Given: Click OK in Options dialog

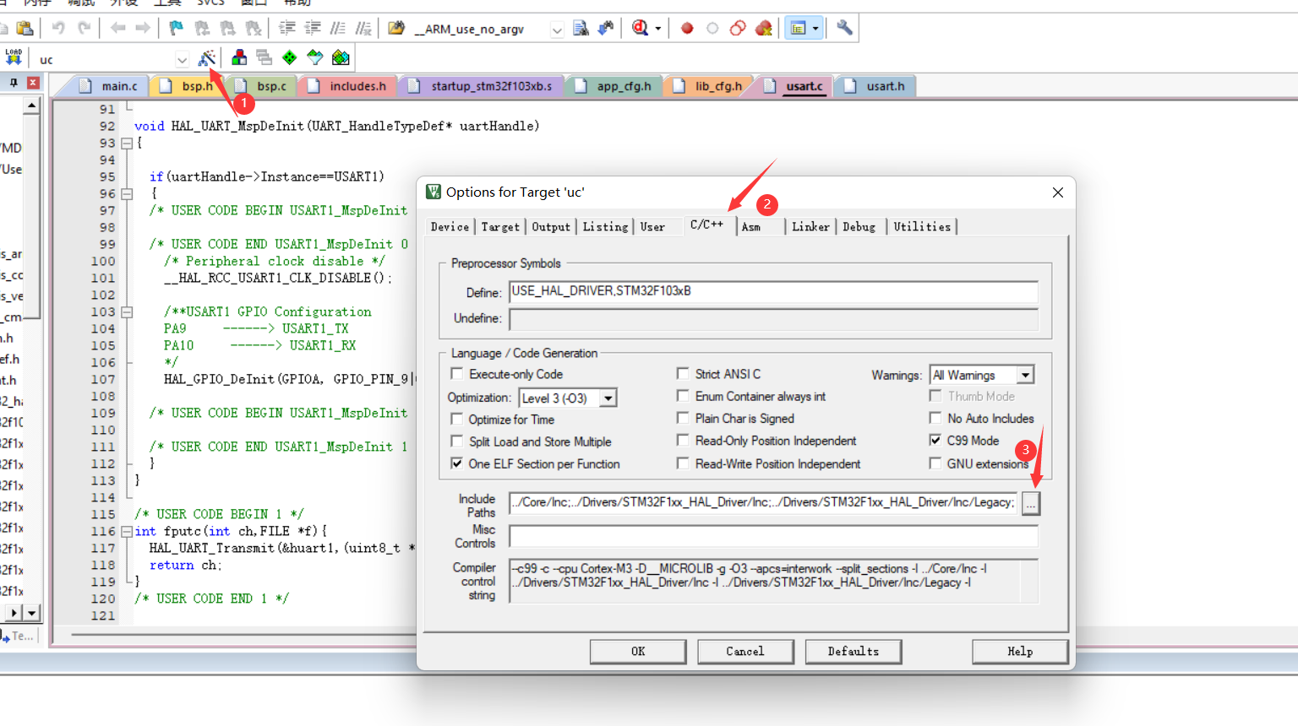Looking at the screenshot, I should coord(638,651).
